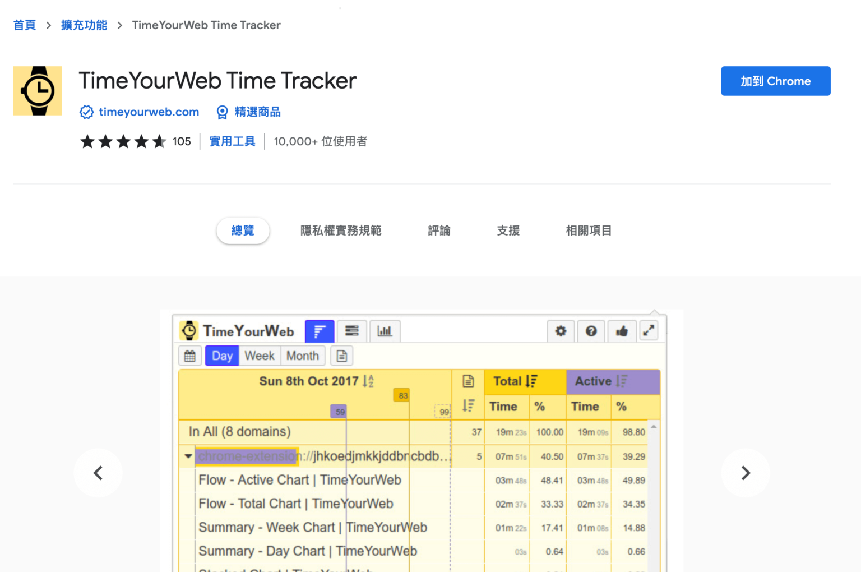Click the thumbs-up rating icon
Viewport: 861px width, 572px height.
tap(622, 331)
